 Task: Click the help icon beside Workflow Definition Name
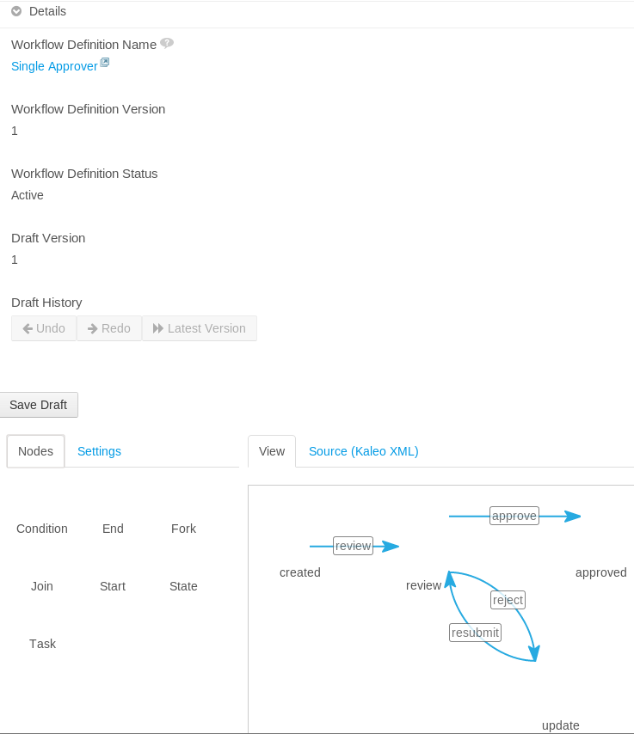pyautogui.click(x=167, y=43)
